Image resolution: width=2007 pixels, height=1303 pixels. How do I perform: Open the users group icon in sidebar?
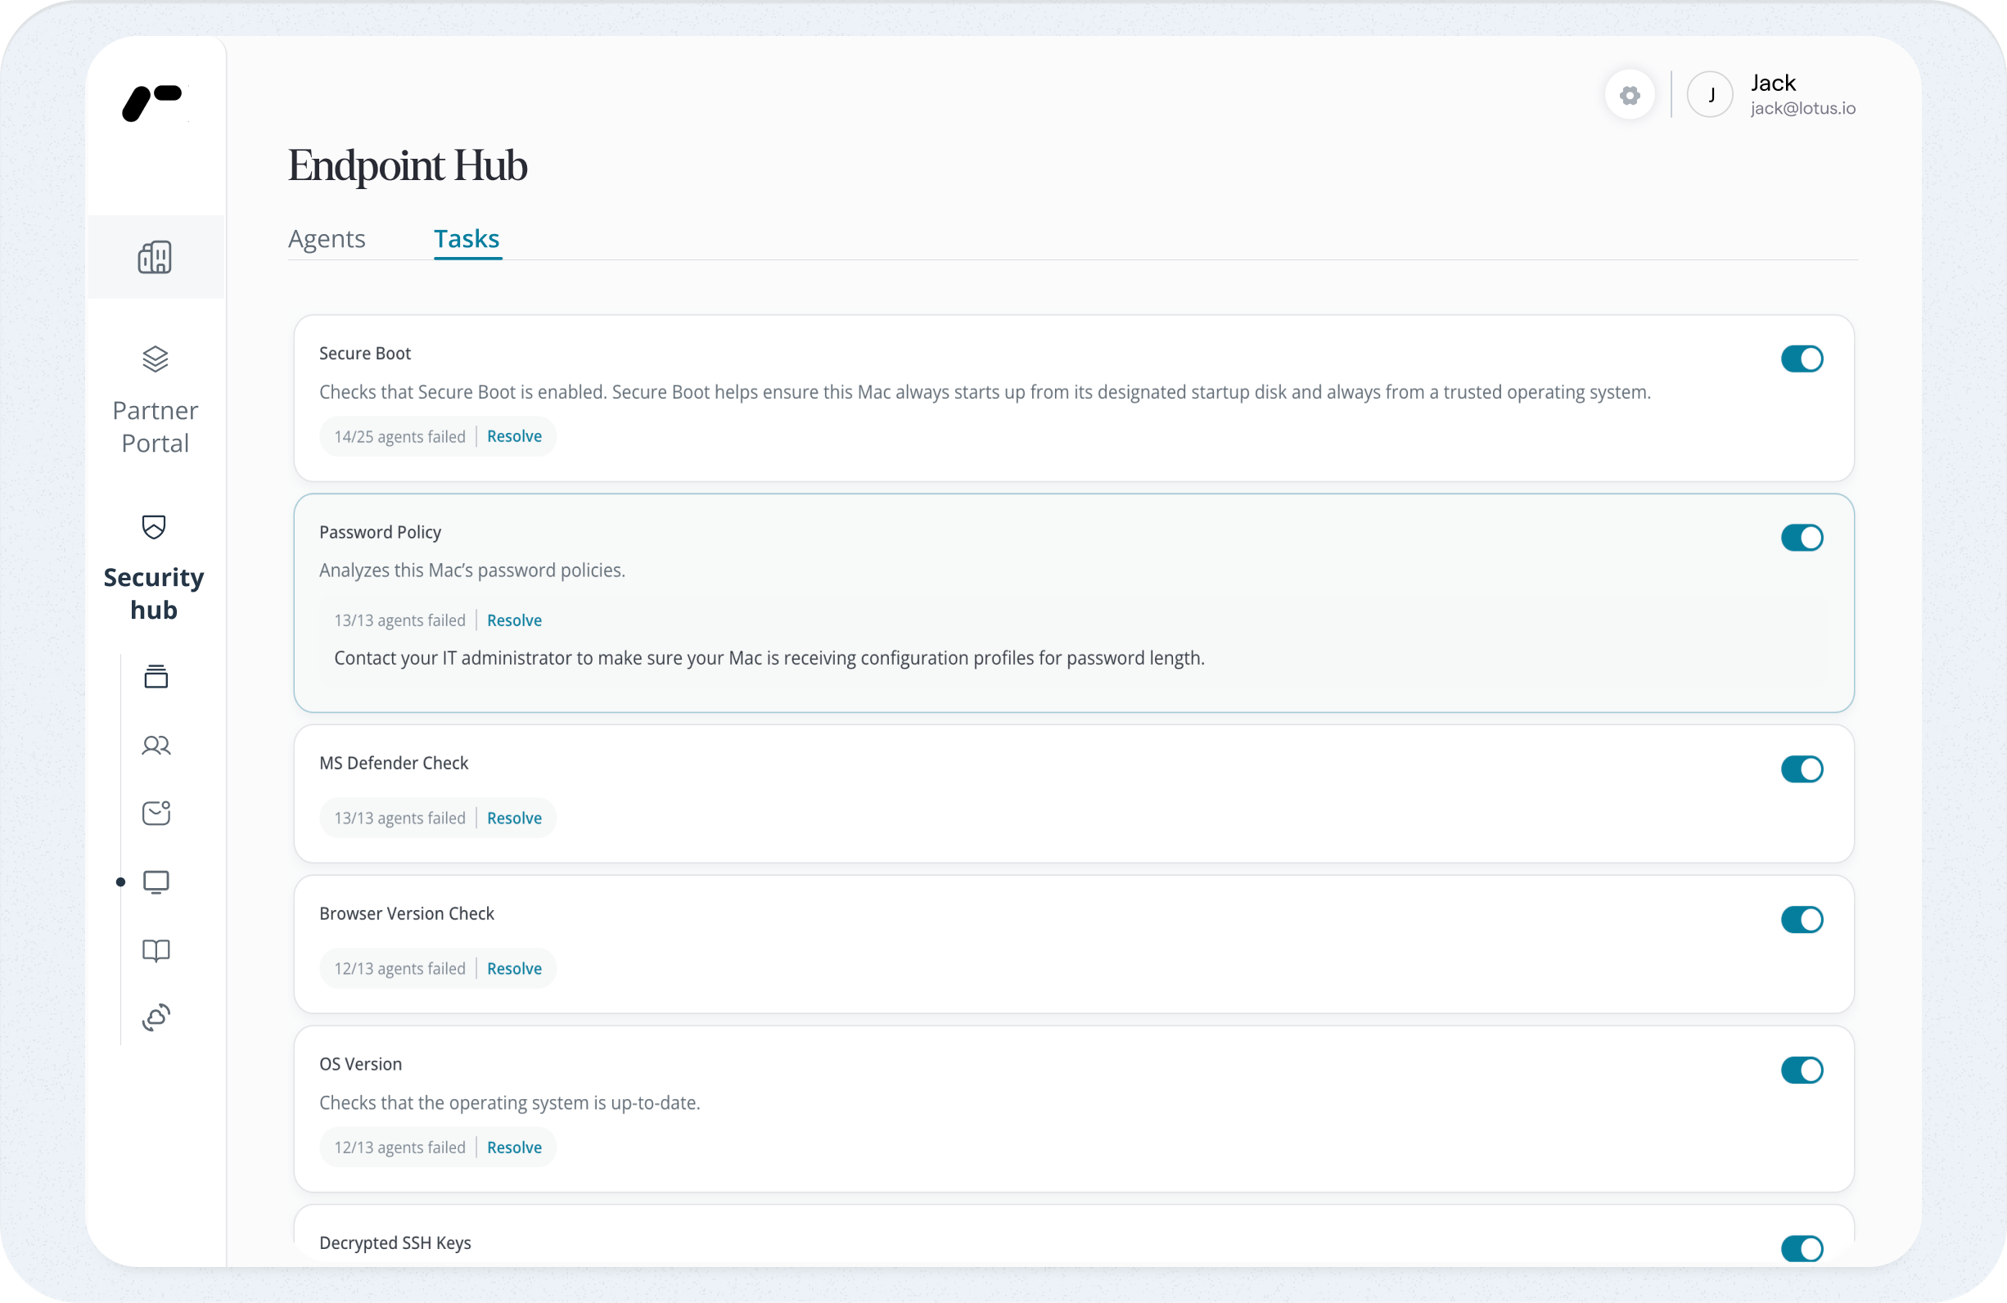click(156, 746)
